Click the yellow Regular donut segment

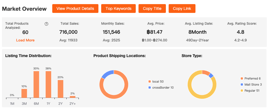194,93
